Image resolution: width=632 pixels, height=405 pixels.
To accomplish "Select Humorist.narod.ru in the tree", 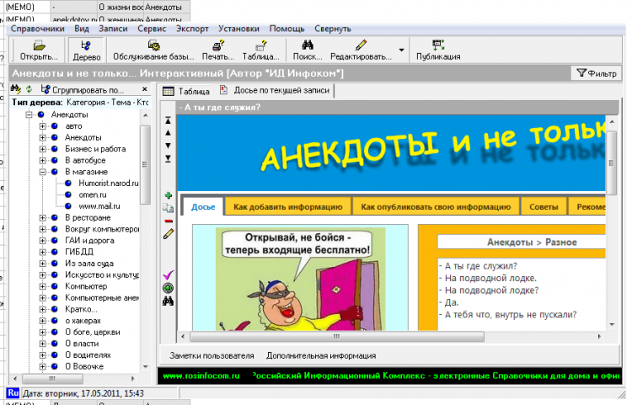I will click(108, 183).
